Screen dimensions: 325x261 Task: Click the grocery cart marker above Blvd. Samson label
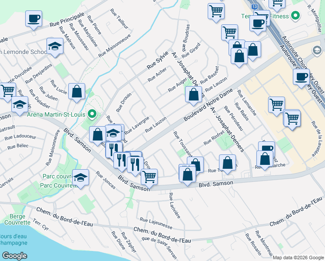click(x=149, y=177)
